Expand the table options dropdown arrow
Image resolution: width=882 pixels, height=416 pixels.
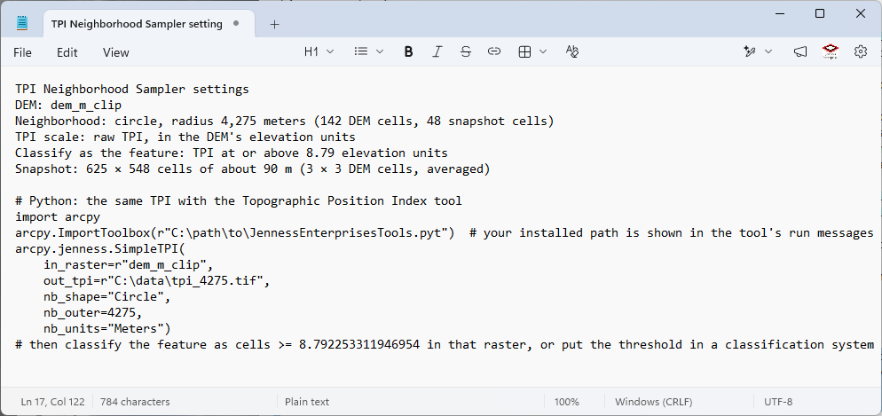coord(543,51)
